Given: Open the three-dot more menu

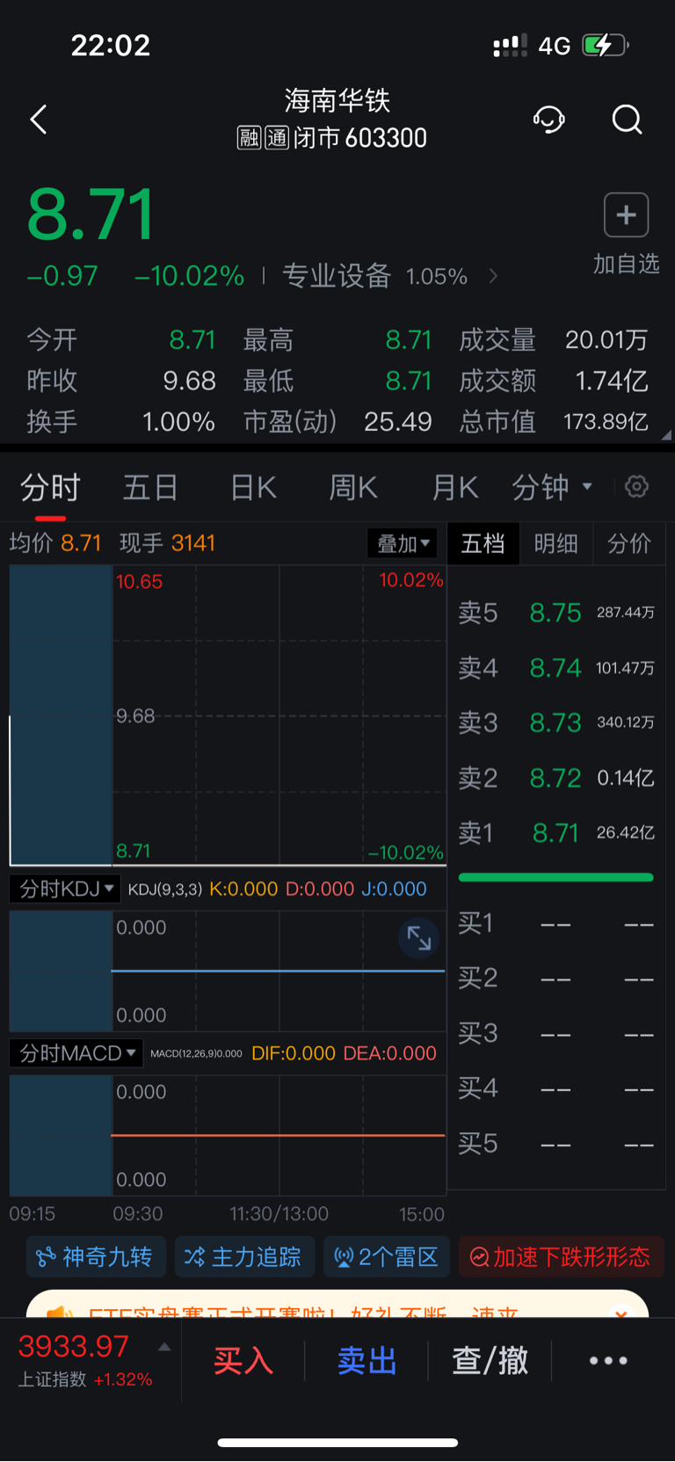Looking at the screenshot, I should pos(608,1360).
